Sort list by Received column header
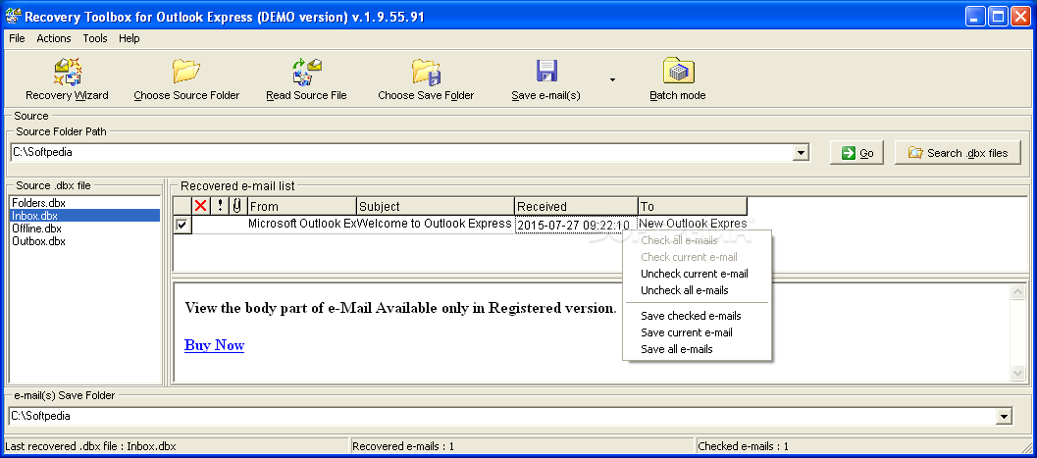Image resolution: width=1037 pixels, height=458 pixels. [576, 206]
